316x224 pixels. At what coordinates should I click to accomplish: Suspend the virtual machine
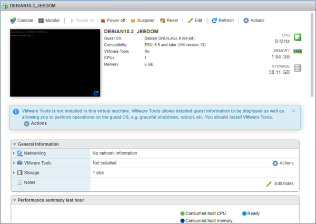pyautogui.click(x=143, y=21)
